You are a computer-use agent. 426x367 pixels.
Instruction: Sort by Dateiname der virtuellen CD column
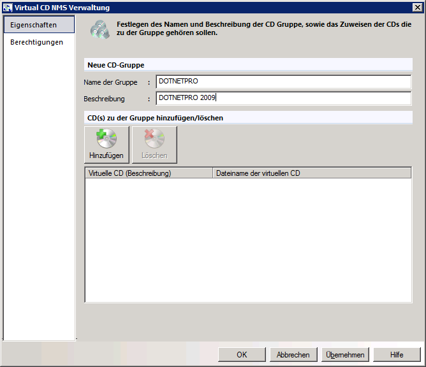tap(312, 173)
